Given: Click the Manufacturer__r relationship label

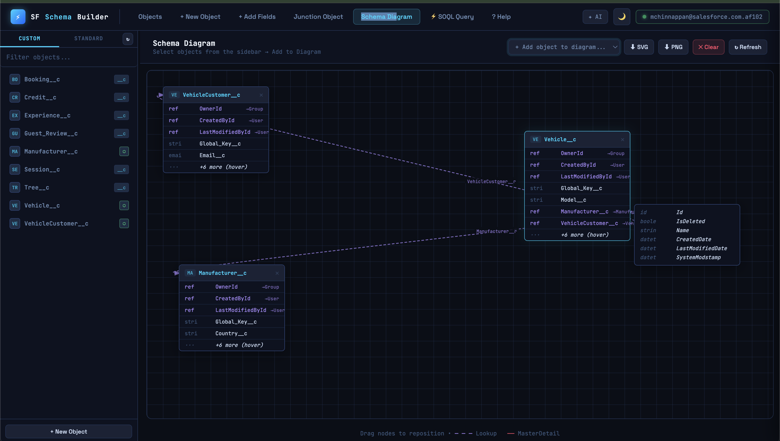Looking at the screenshot, I should [x=497, y=231].
